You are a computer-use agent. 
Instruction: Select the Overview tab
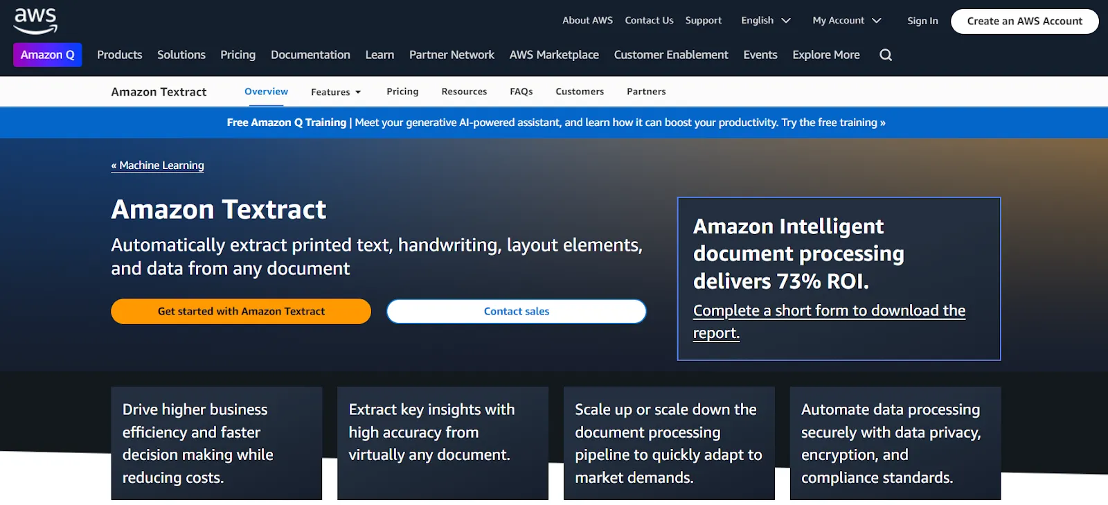coord(266,91)
